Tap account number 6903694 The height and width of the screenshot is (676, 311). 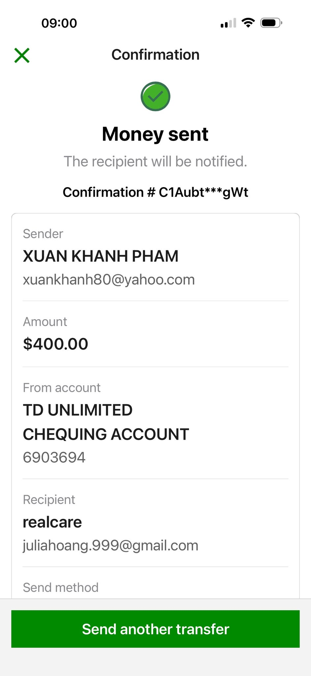(54, 457)
